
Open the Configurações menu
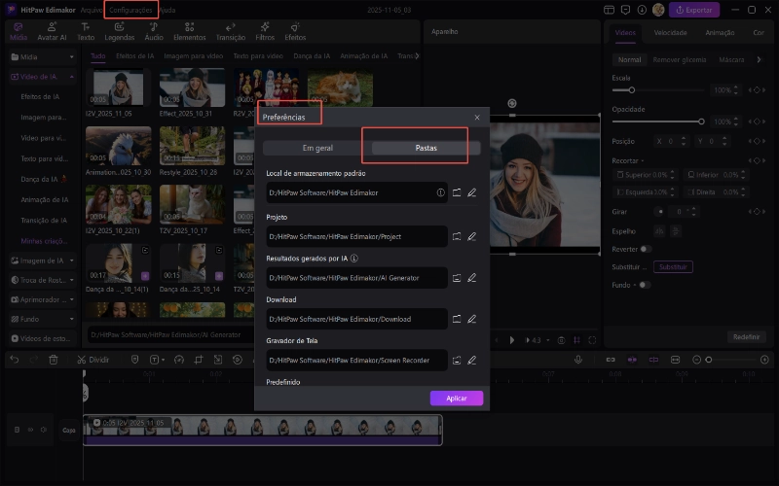click(130, 10)
